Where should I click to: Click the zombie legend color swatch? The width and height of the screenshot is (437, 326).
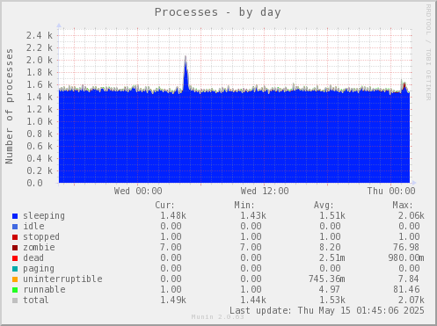[x=15, y=248]
